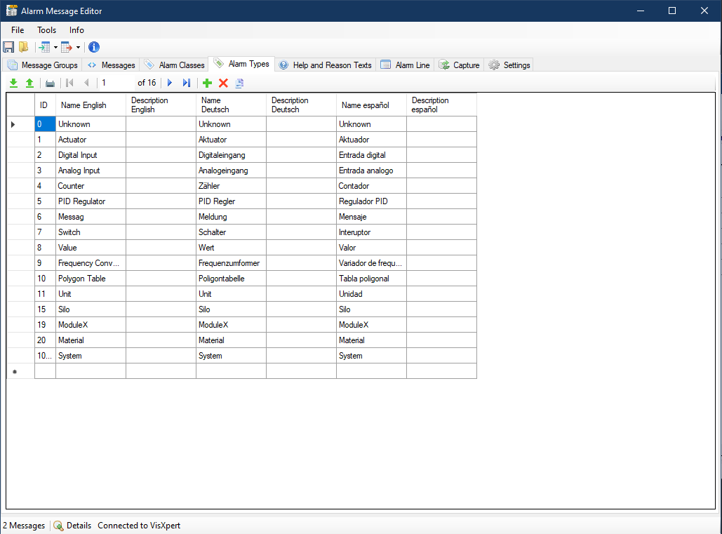
Task: Open the File menu
Action: (x=17, y=30)
